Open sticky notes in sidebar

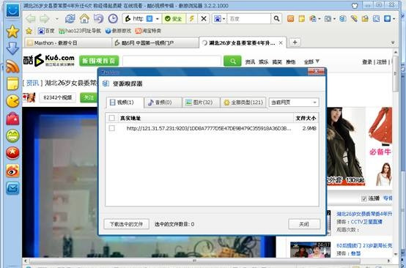coord(12,83)
